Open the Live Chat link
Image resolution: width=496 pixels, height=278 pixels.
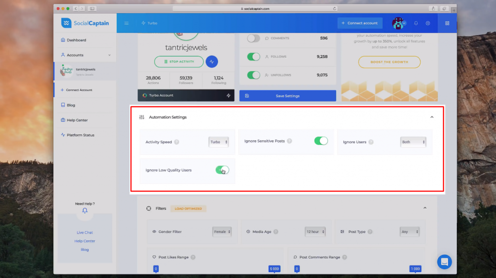point(85,233)
